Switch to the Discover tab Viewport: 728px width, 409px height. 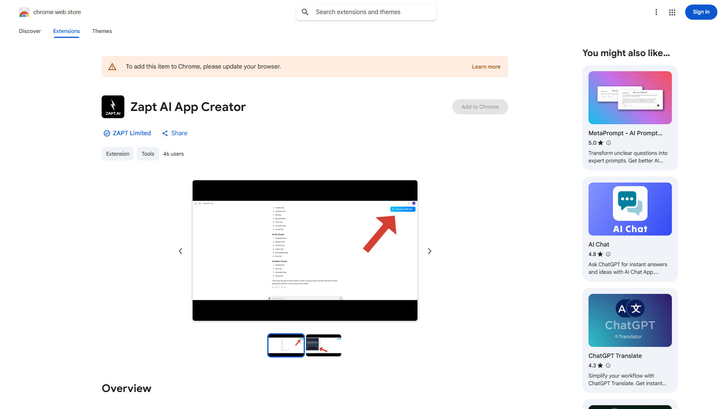click(x=30, y=31)
